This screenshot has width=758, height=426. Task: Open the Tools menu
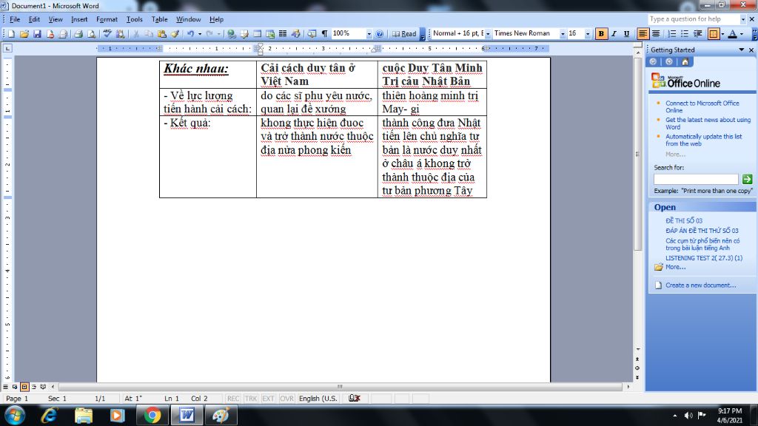coord(135,19)
